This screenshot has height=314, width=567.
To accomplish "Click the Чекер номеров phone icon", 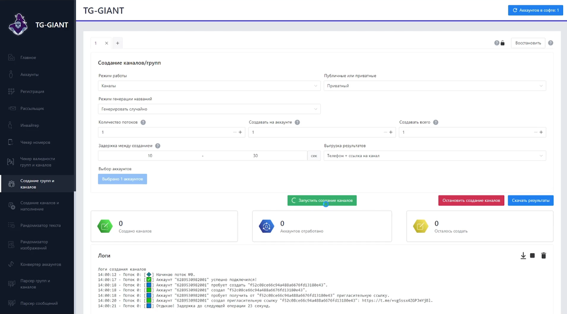I will pyautogui.click(x=11, y=143).
